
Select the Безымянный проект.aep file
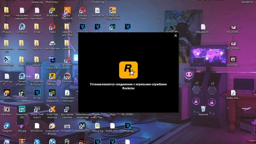tap(82, 116)
